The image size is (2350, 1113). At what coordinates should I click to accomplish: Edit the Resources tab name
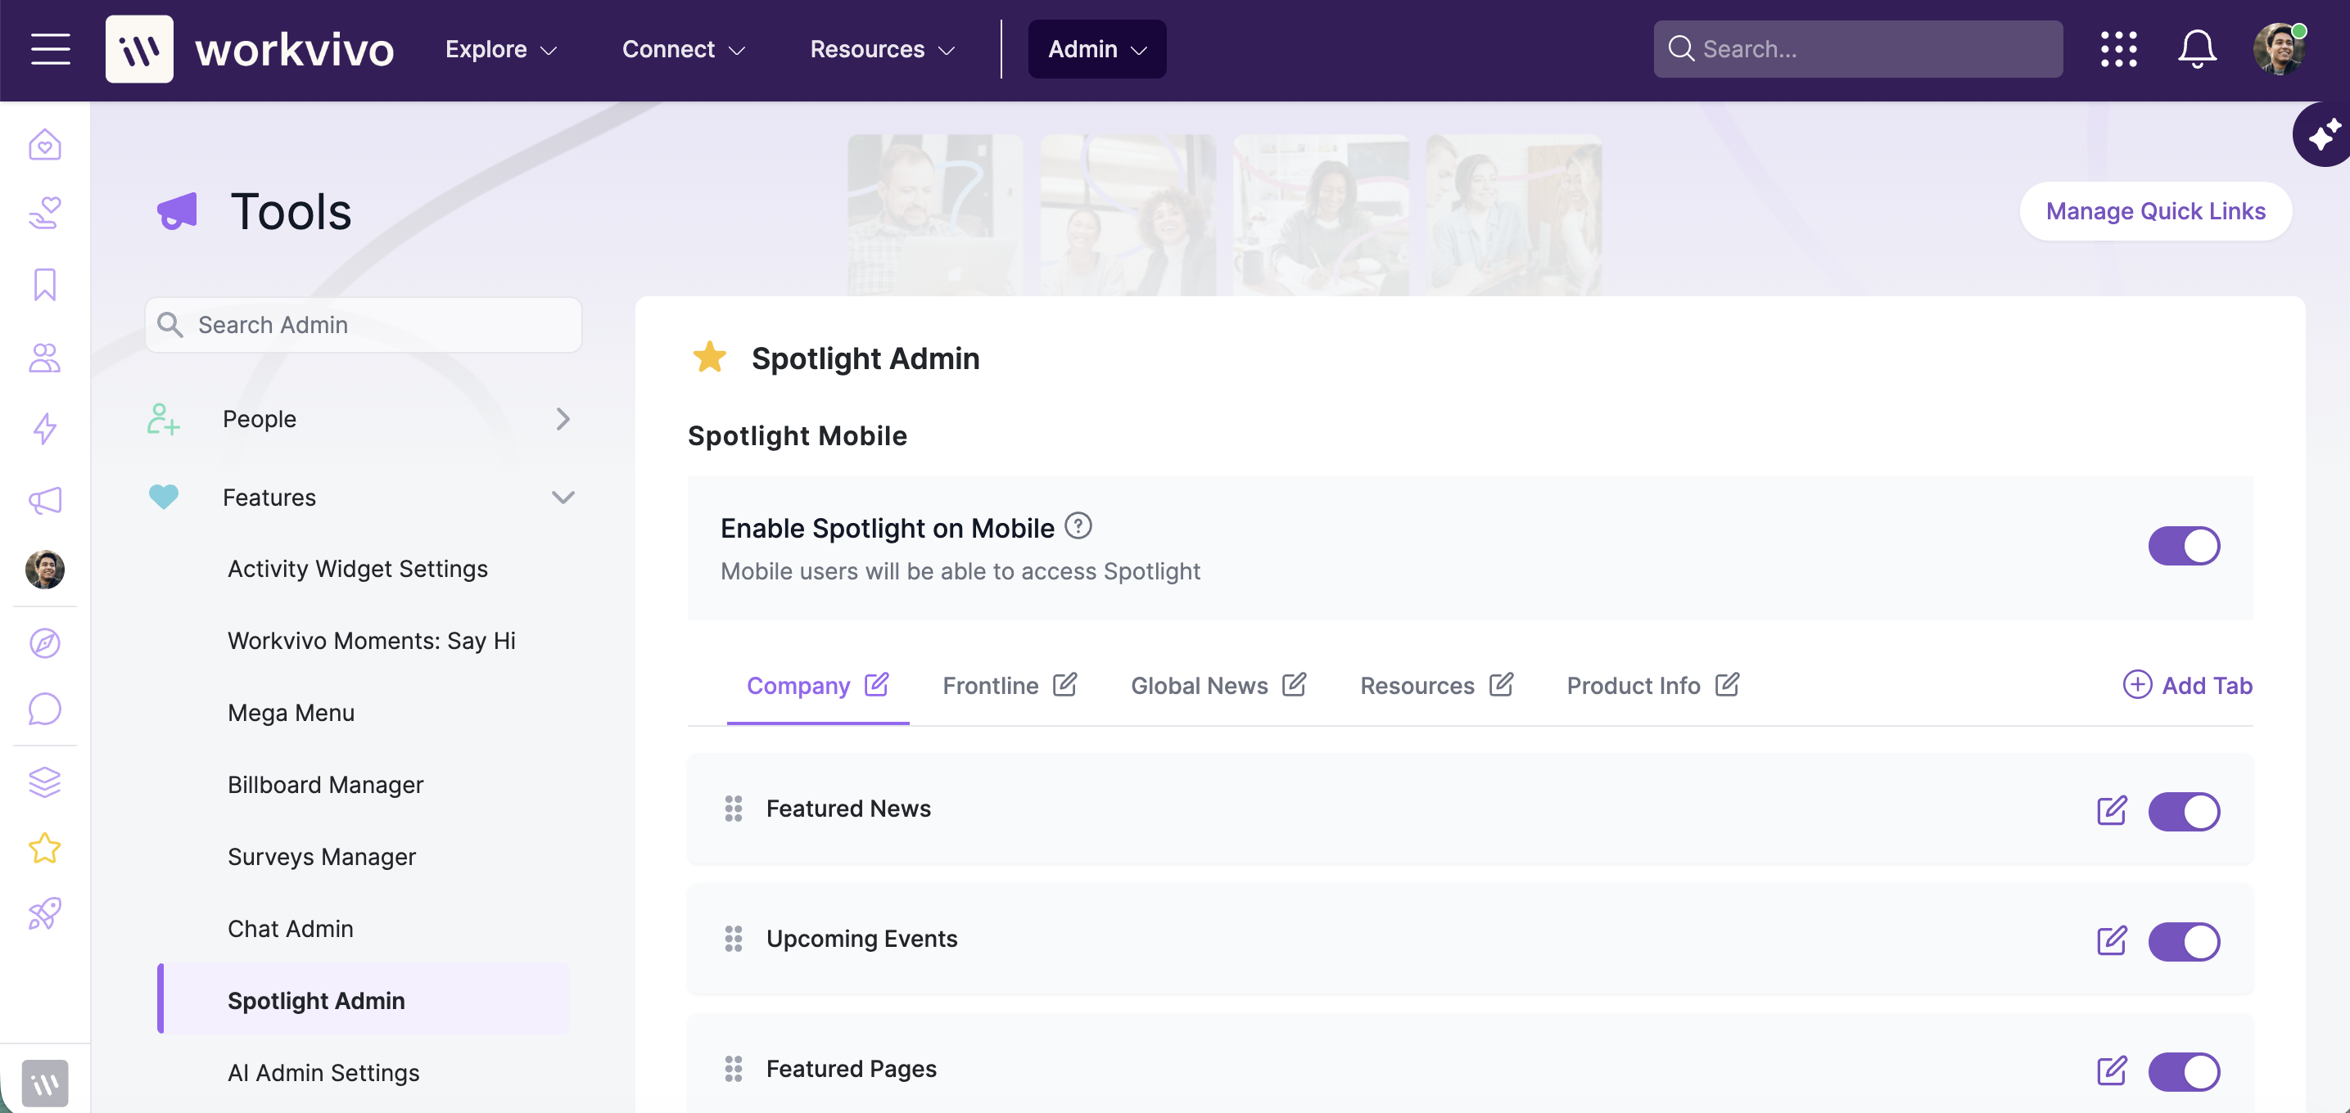(x=1501, y=684)
